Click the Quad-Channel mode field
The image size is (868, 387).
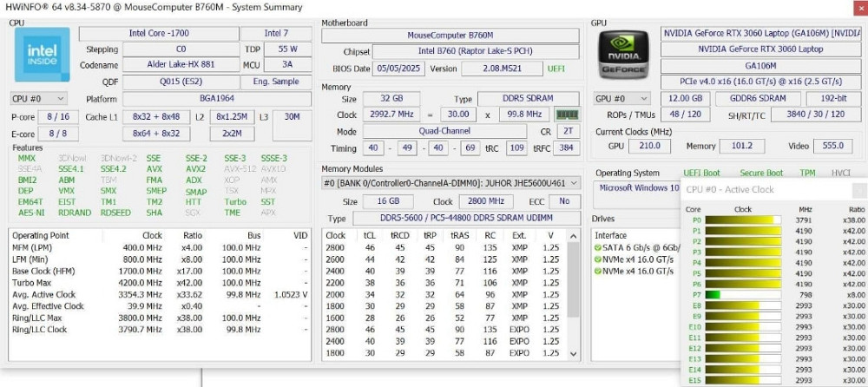coord(444,131)
